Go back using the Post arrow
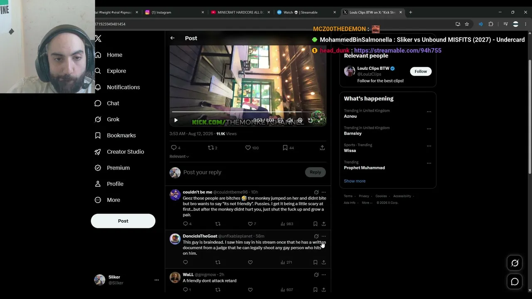This screenshot has height=299, width=532. pyautogui.click(x=172, y=38)
